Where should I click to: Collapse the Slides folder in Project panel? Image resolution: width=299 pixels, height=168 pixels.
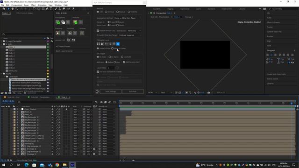[2, 44]
